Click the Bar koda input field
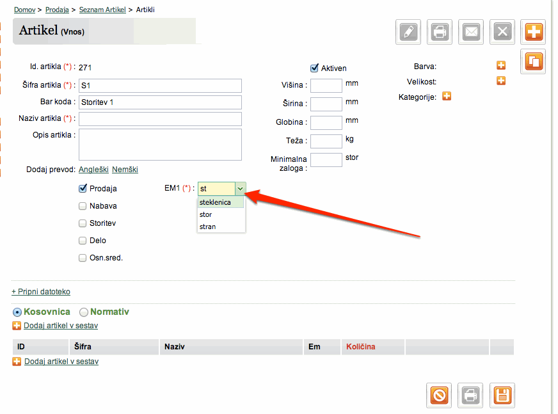Image resolution: width=558 pixels, height=414 pixels. [x=160, y=102]
